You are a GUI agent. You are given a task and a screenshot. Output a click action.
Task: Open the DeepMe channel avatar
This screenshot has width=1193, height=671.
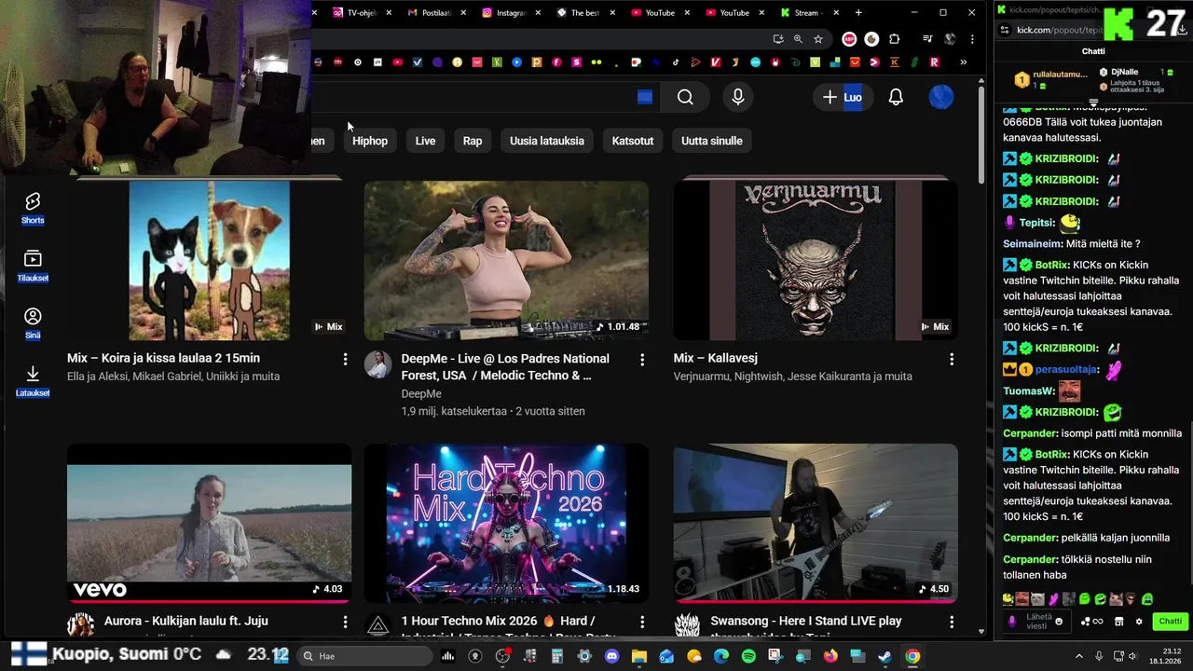[x=377, y=364]
